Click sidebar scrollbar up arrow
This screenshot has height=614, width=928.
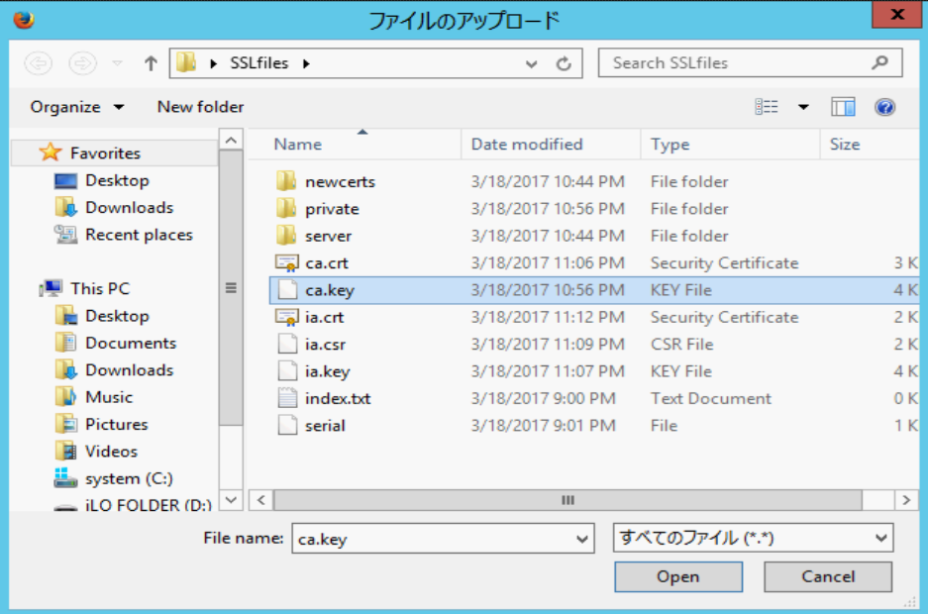[231, 141]
